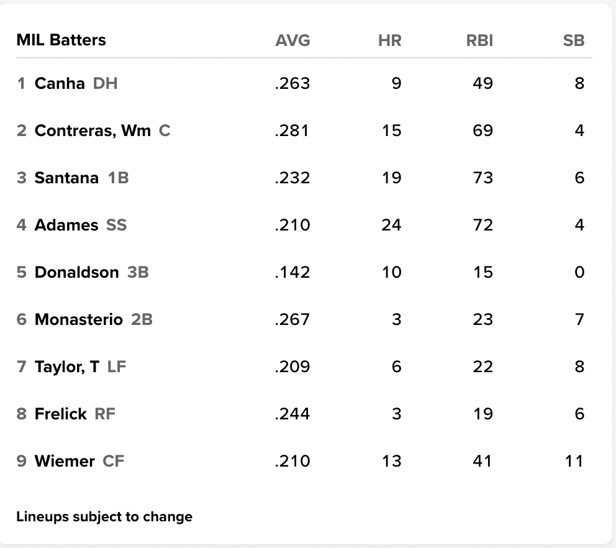Click on Donaldson's name
Screen dimensions: 616x548
76,272
